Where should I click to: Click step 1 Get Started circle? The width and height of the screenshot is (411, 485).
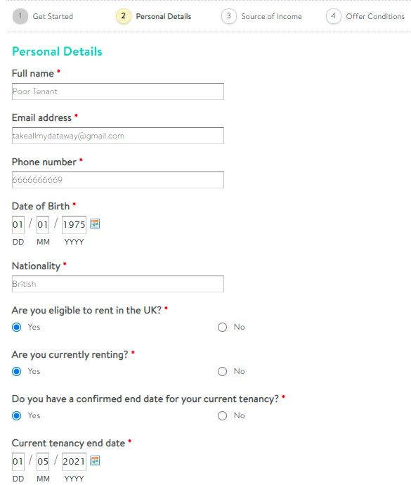click(x=20, y=16)
